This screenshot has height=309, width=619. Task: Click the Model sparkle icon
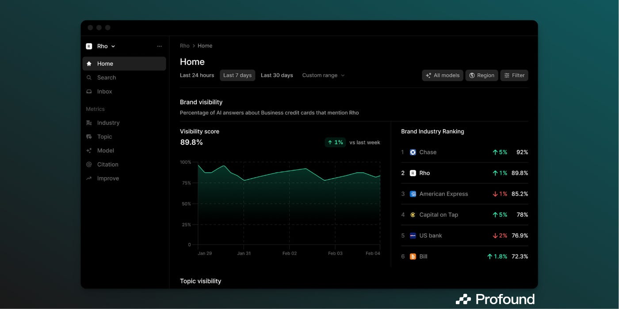click(x=89, y=151)
